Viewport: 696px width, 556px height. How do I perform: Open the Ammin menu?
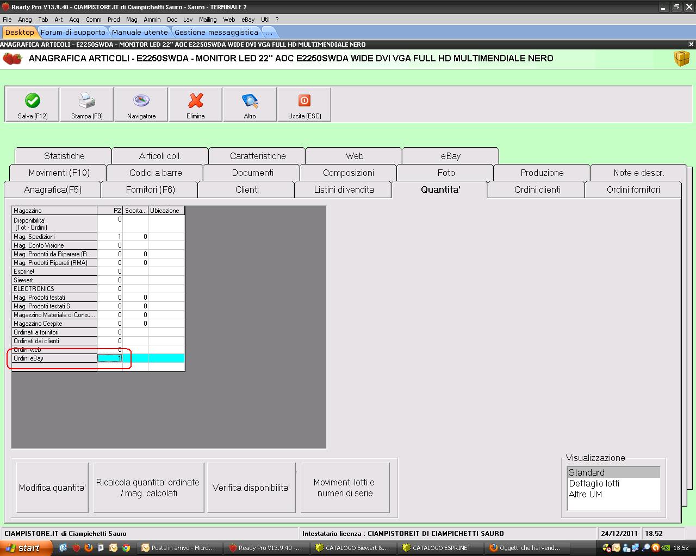(152, 20)
